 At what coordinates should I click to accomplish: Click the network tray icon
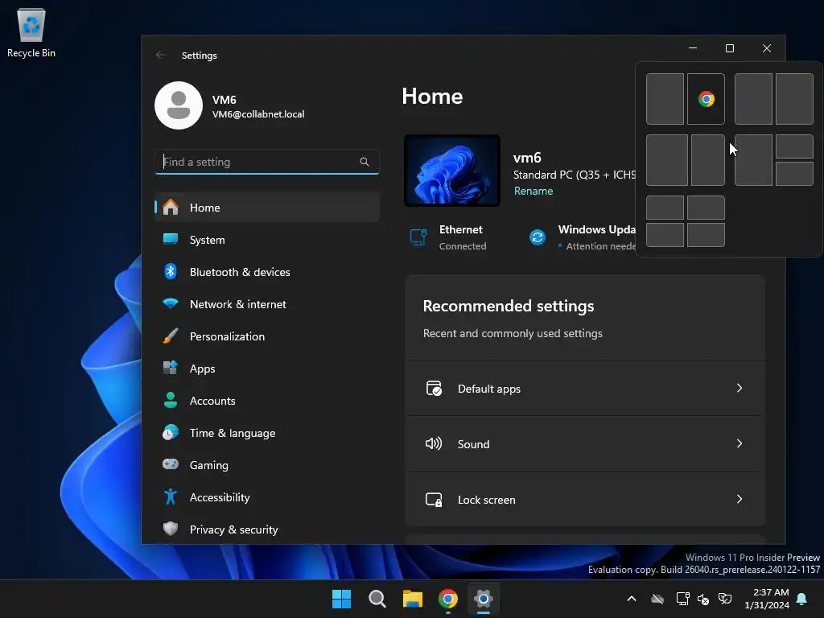coord(682,599)
